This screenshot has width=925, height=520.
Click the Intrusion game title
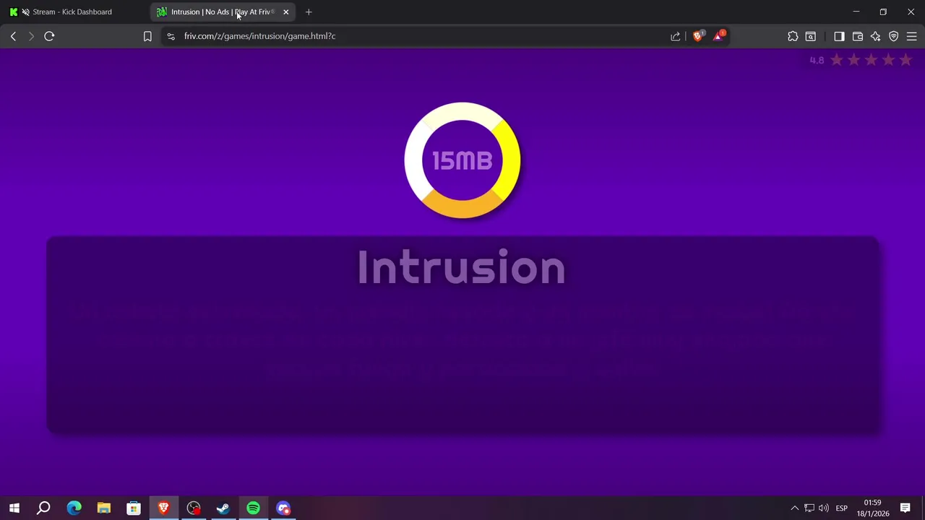(461, 268)
